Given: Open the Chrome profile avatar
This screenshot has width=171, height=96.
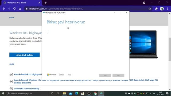Looking at the screenshot, I should (x=162, y=9).
